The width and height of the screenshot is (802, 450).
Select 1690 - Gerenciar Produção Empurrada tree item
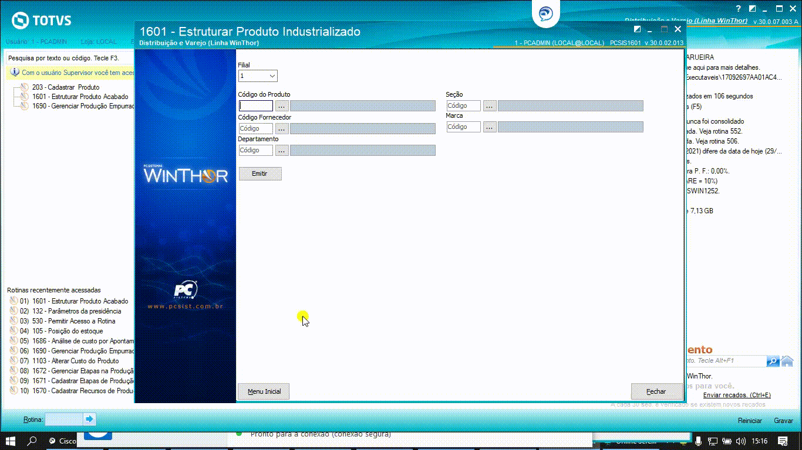point(83,106)
